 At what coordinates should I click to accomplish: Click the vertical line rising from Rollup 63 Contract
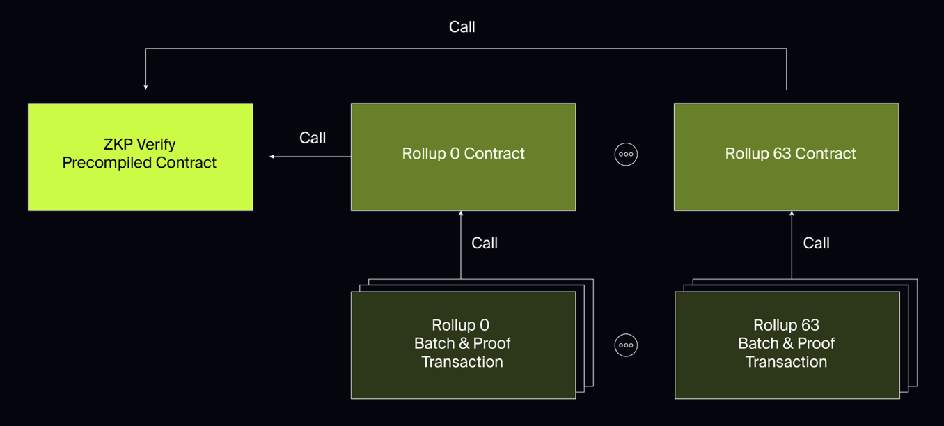point(787,70)
